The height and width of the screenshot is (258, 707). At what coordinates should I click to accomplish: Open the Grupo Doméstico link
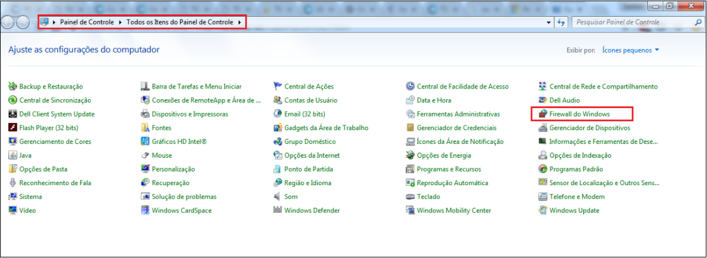tap(310, 142)
